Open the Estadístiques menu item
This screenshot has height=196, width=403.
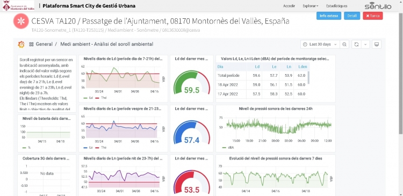click(336, 6)
